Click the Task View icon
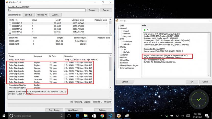The width and height of the screenshot is (212, 119). pyautogui.click(x=68, y=115)
